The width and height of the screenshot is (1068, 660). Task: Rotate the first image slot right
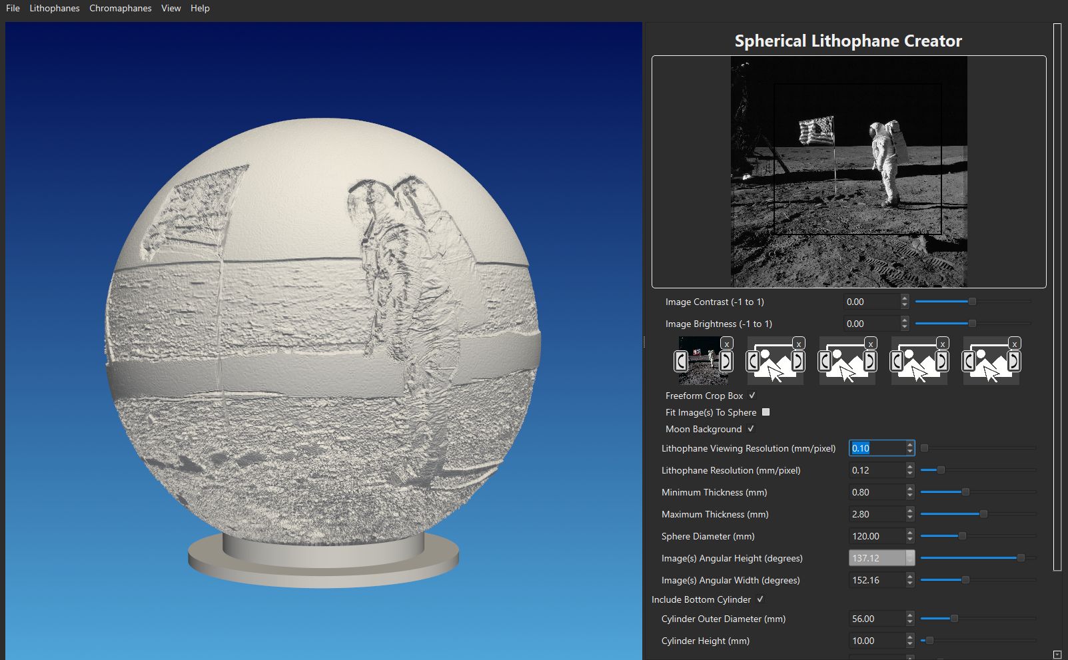(725, 361)
